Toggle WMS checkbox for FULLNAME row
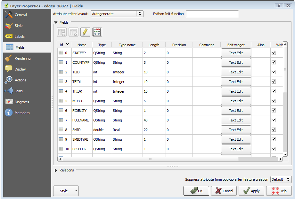Screen dimensions: 295x199 tap(274, 120)
